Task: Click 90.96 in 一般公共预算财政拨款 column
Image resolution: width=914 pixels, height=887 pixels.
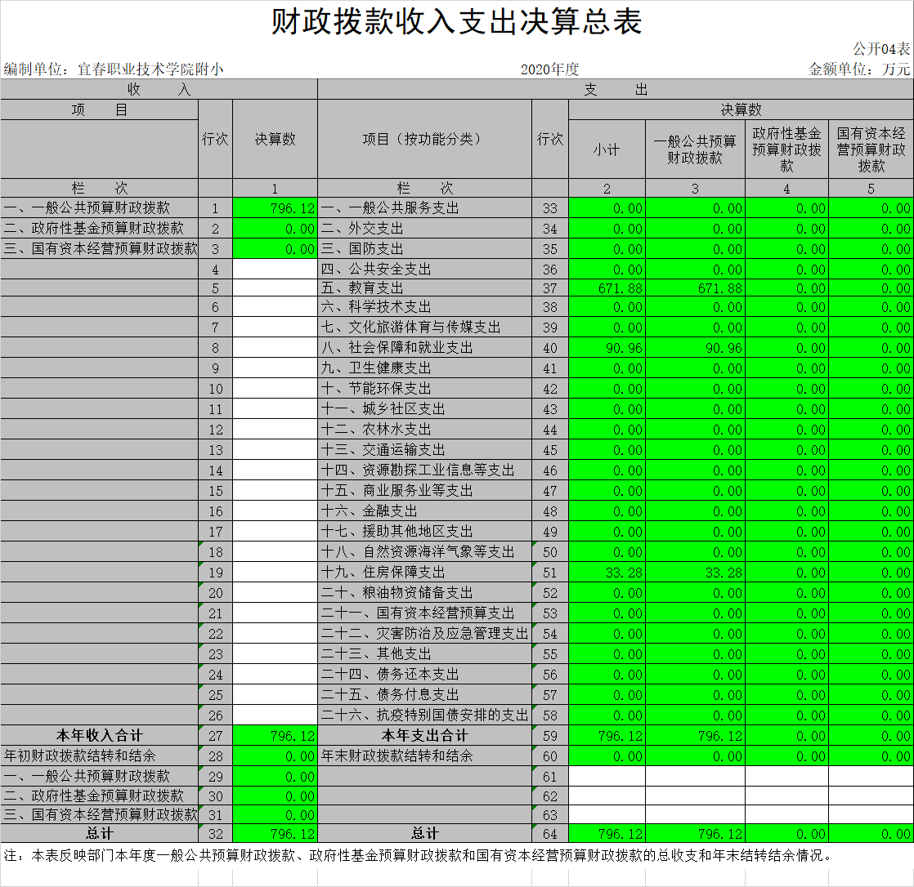Action: (x=695, y=348)
